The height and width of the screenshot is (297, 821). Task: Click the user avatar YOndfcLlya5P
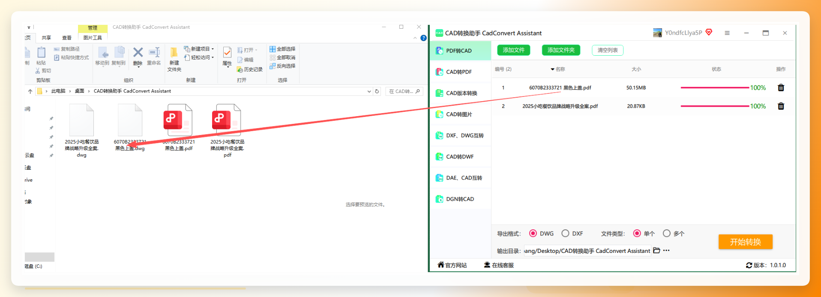click(x=657, y=33)
